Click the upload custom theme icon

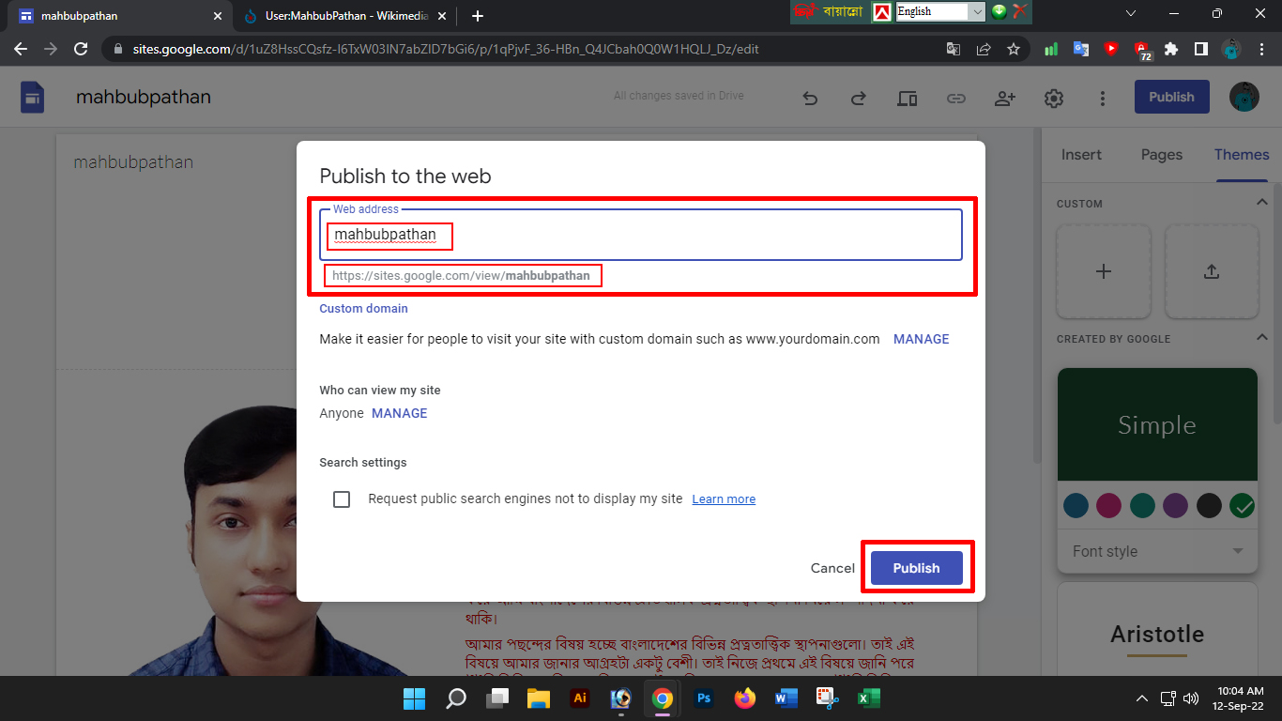(1211, 271)
